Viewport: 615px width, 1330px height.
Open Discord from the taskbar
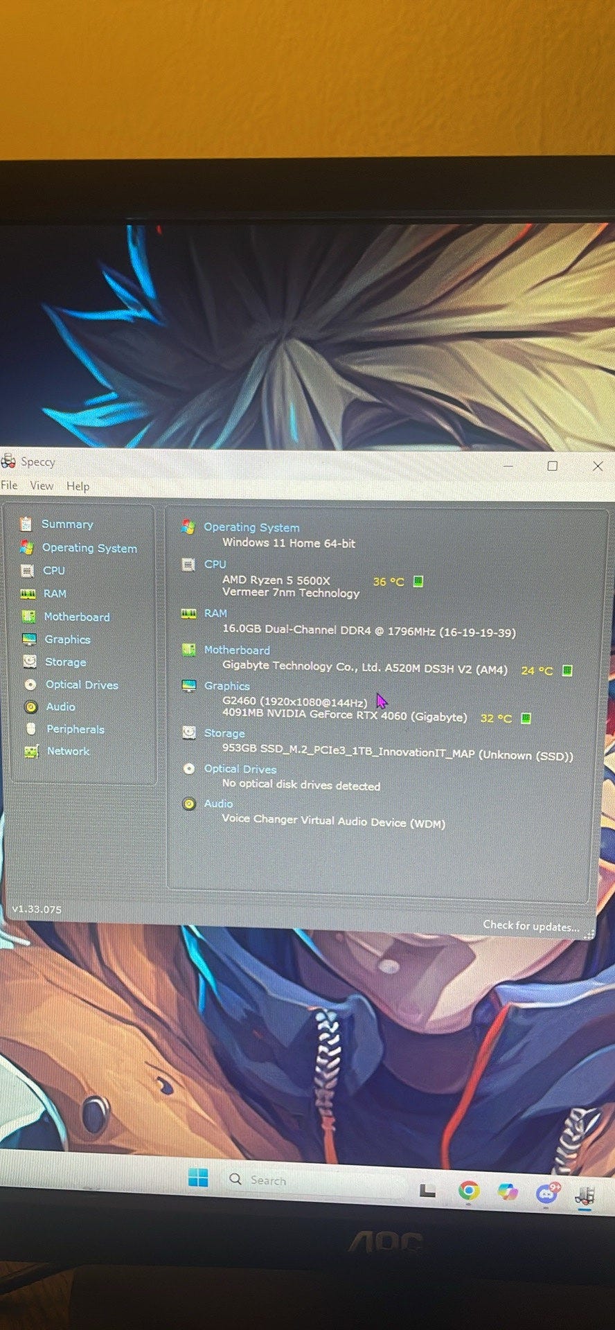click(547, 1193)
